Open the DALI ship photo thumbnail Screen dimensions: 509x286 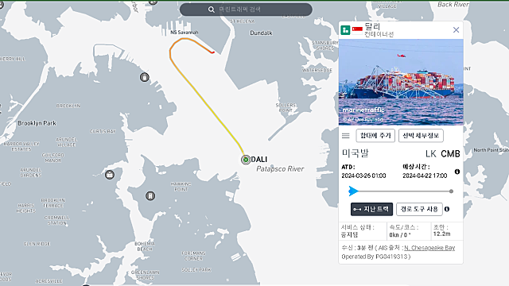(401, 82)
